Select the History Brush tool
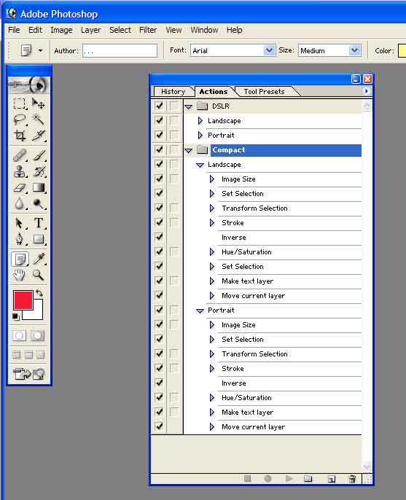Screen dimensions: 406x500 pos(39,171)
